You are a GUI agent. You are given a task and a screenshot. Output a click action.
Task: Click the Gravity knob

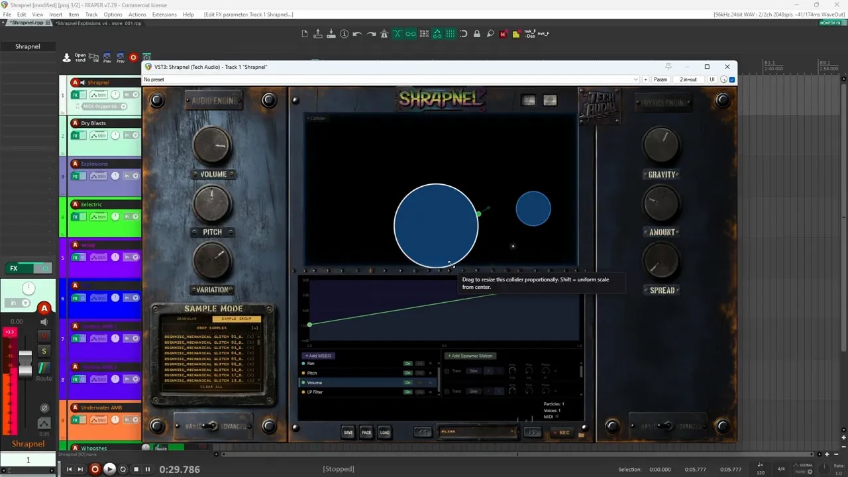(661, 145)
